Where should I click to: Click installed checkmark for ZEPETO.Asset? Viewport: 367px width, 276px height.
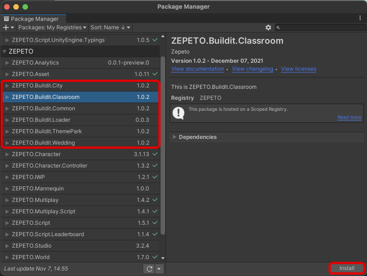pyautogui.click(x=155, y=74)
